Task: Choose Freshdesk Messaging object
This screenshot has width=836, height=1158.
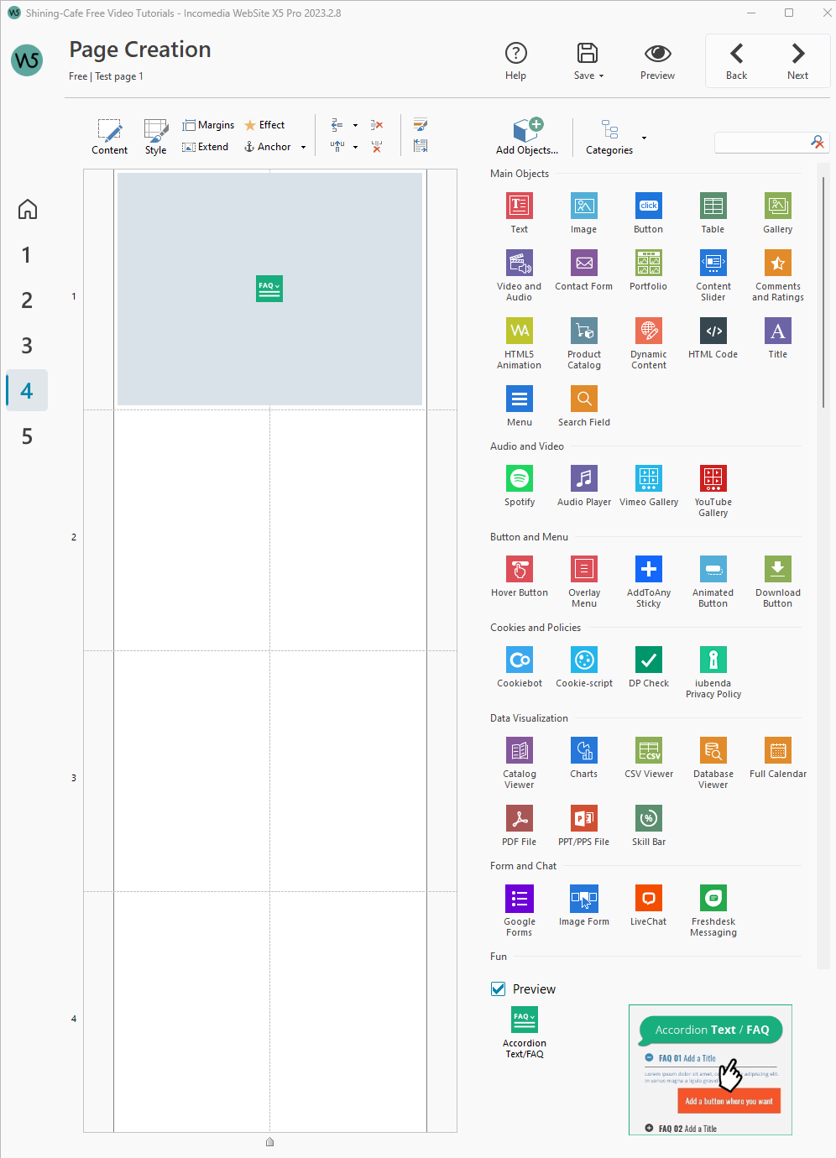Action: (713, 898)
